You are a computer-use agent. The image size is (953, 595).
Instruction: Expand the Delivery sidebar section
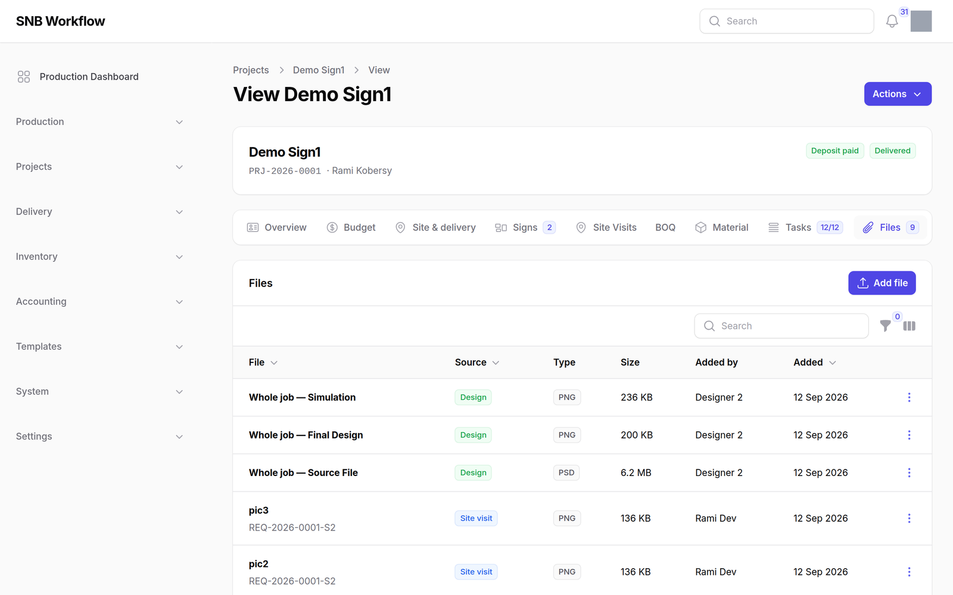99,212
